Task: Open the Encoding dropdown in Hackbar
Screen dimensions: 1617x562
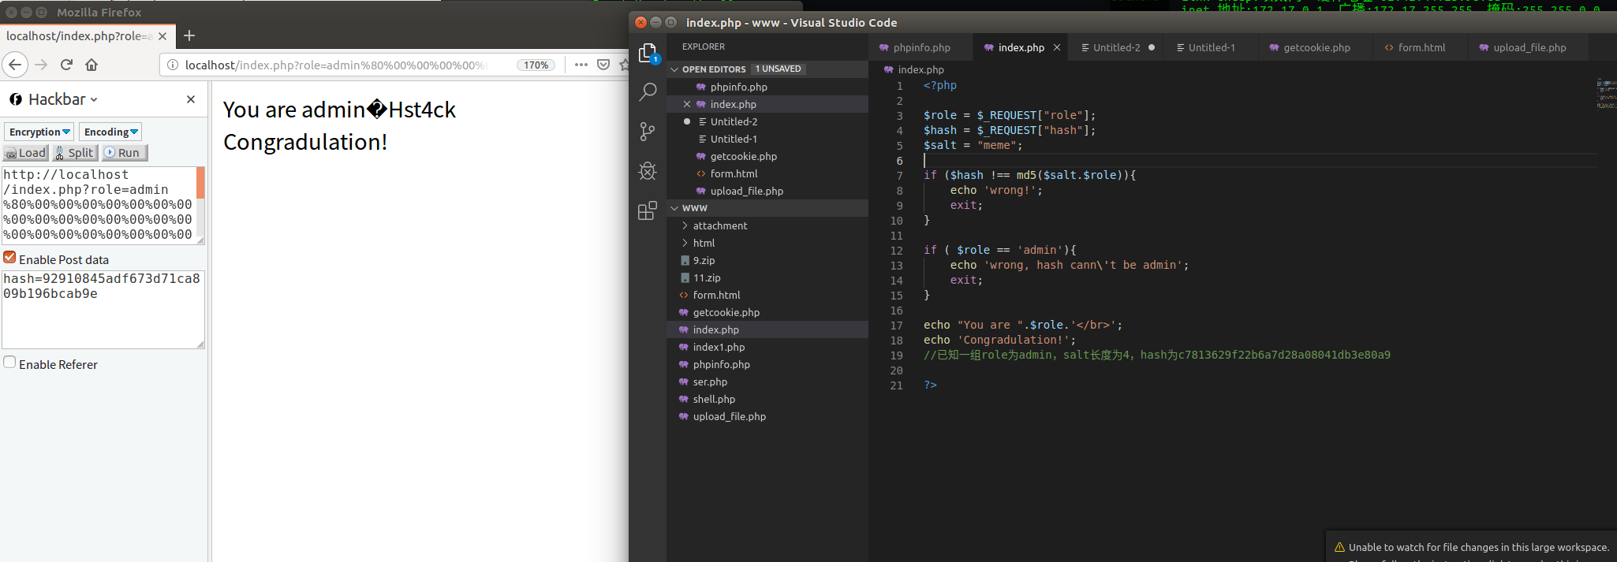Action: point(111,132)
